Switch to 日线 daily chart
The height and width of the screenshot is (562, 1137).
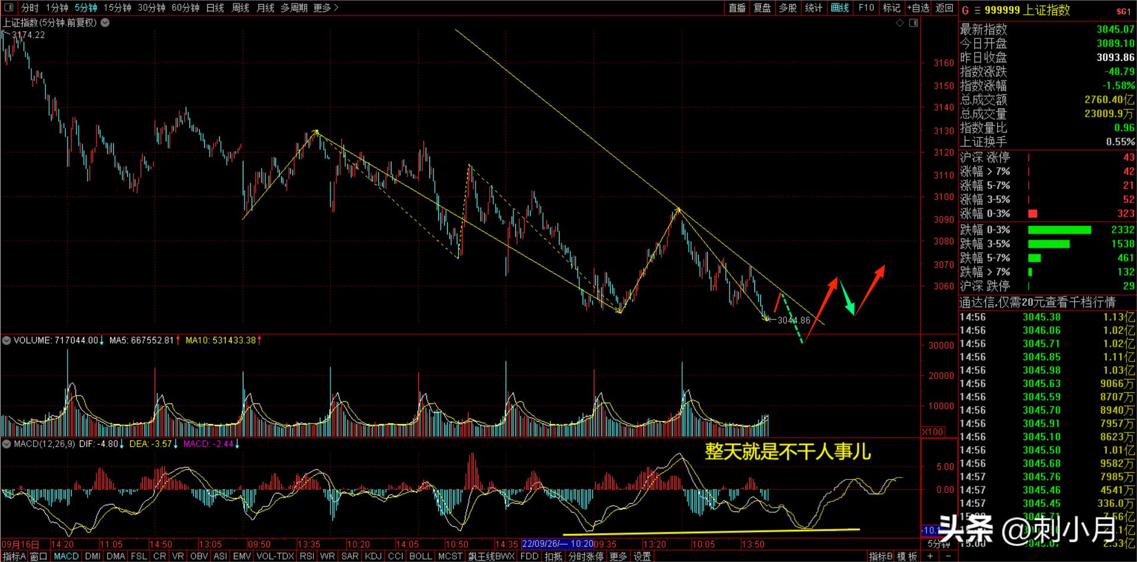pyautogui.click(x=215, y=8)
